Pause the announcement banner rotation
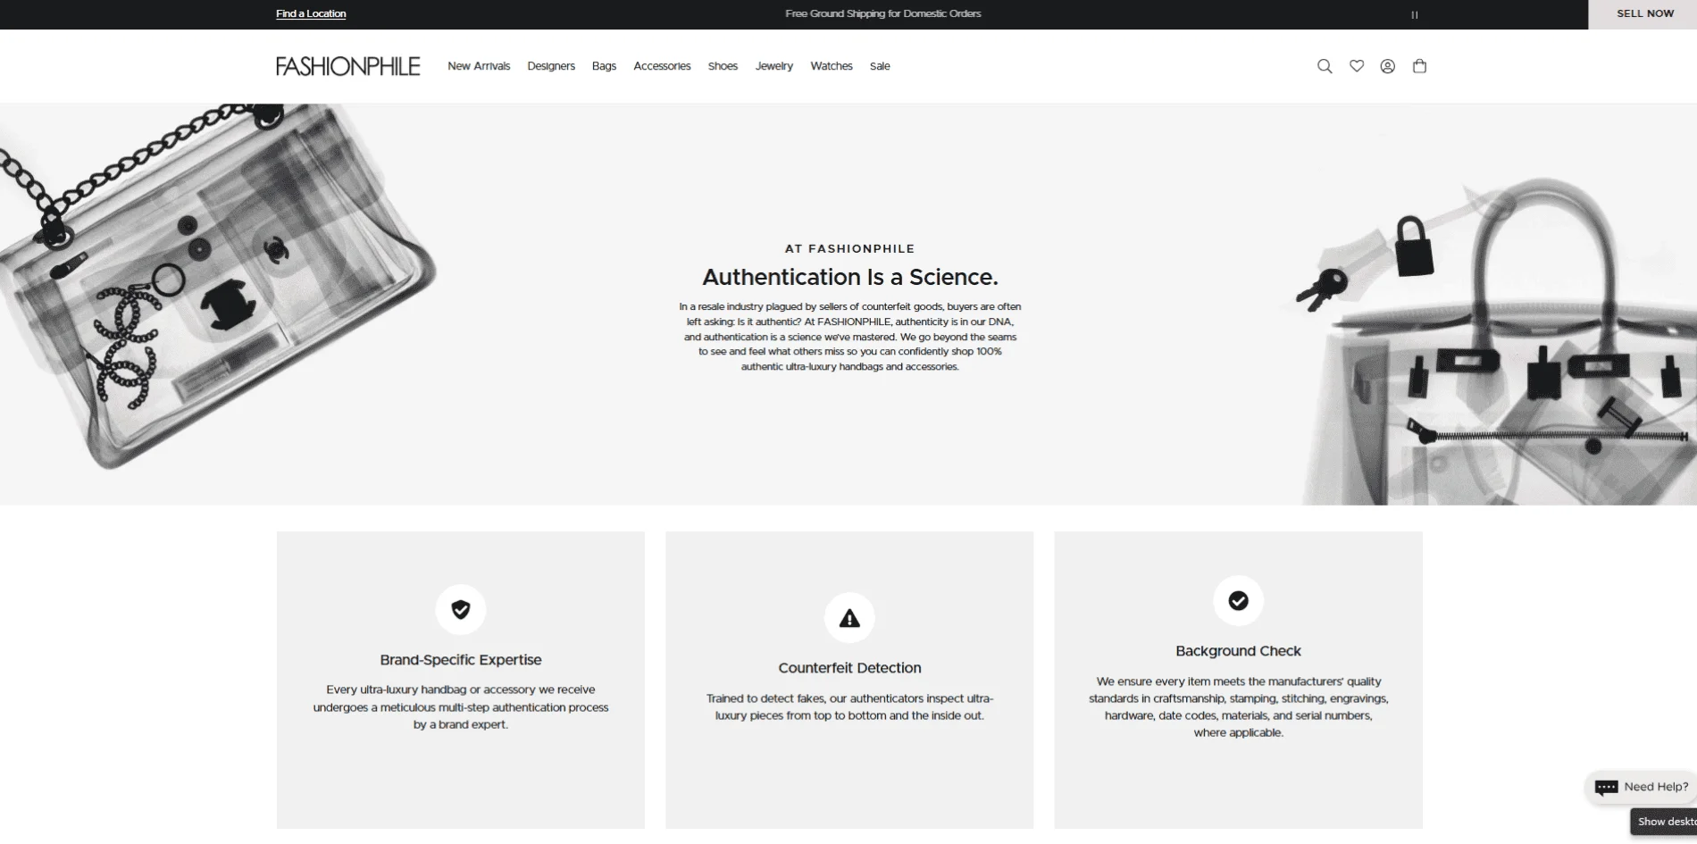The width and height of the screenshot is (1697, 844). tap(1414, 14)
